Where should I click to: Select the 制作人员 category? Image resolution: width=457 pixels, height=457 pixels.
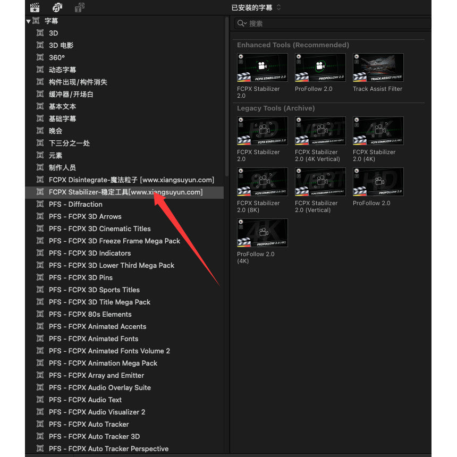coord(124,168)
